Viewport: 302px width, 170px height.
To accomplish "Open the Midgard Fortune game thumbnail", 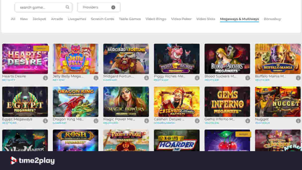I will (126, 59).
